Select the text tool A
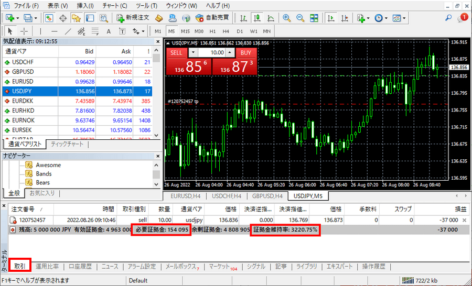The height and width of the screenshot is (286, 472). tap(109, 31)
